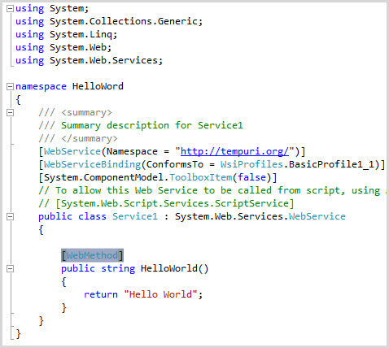Click the highlighted WebMethod attribute
The image size is (389, 348).
point(92,255)
